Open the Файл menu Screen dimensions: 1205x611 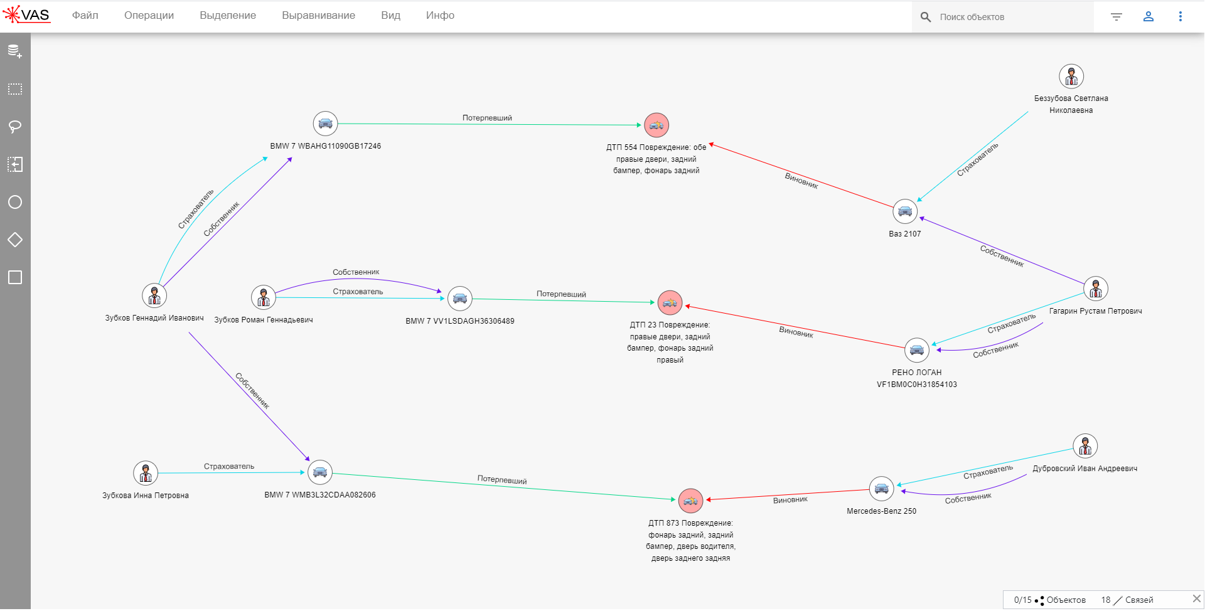[85, 16]
